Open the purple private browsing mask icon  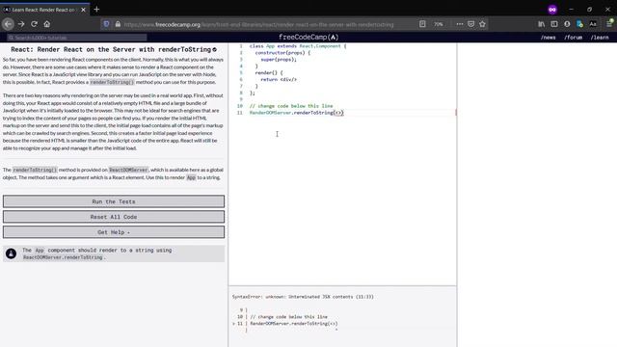552,10
